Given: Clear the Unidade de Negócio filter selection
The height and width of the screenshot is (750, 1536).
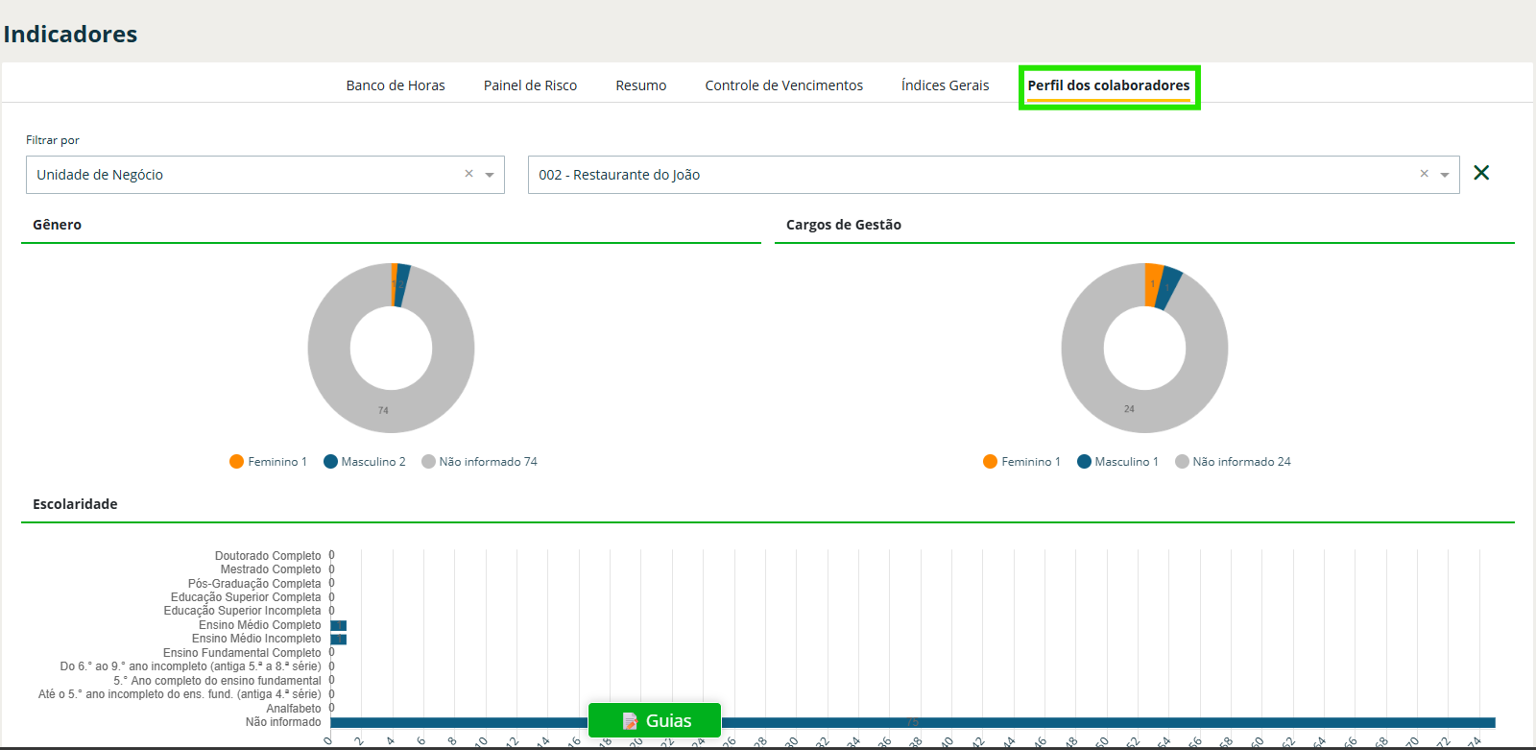Looking at the screenshot, I should [468, 174].
